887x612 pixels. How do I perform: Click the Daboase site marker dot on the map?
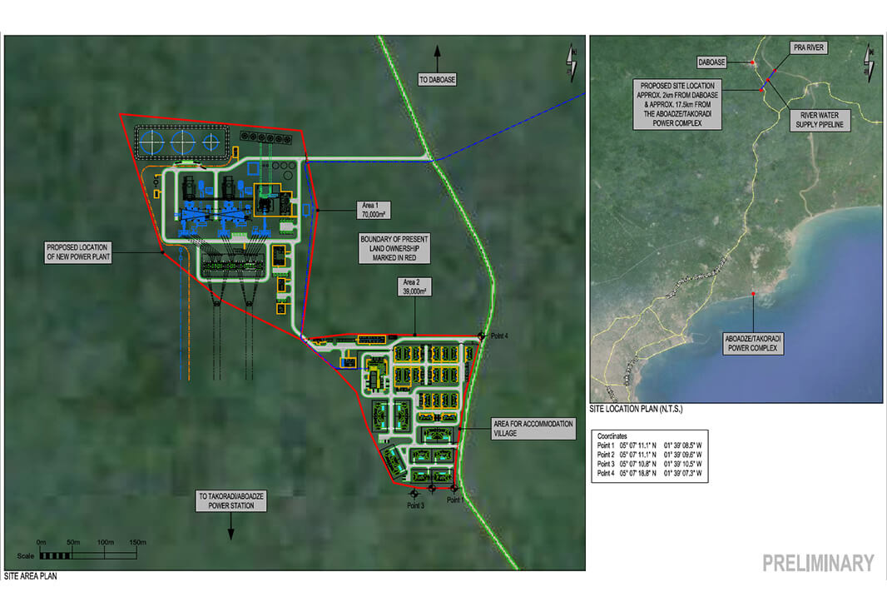[751, 62]
